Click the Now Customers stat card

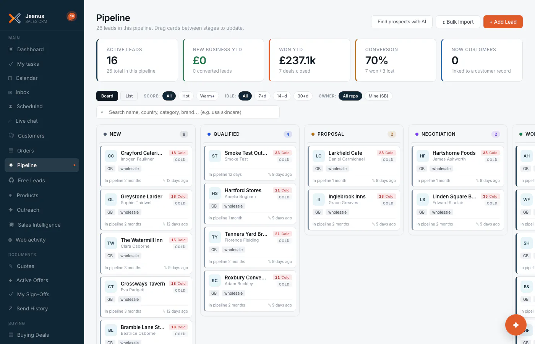click(482, 60)
